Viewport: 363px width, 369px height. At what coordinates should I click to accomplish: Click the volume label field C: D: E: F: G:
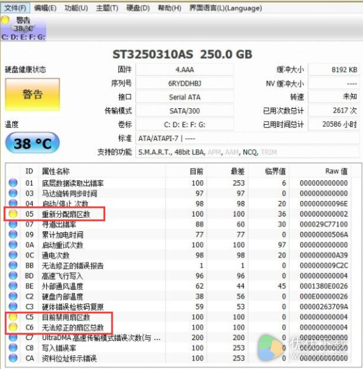click(185, 124)
